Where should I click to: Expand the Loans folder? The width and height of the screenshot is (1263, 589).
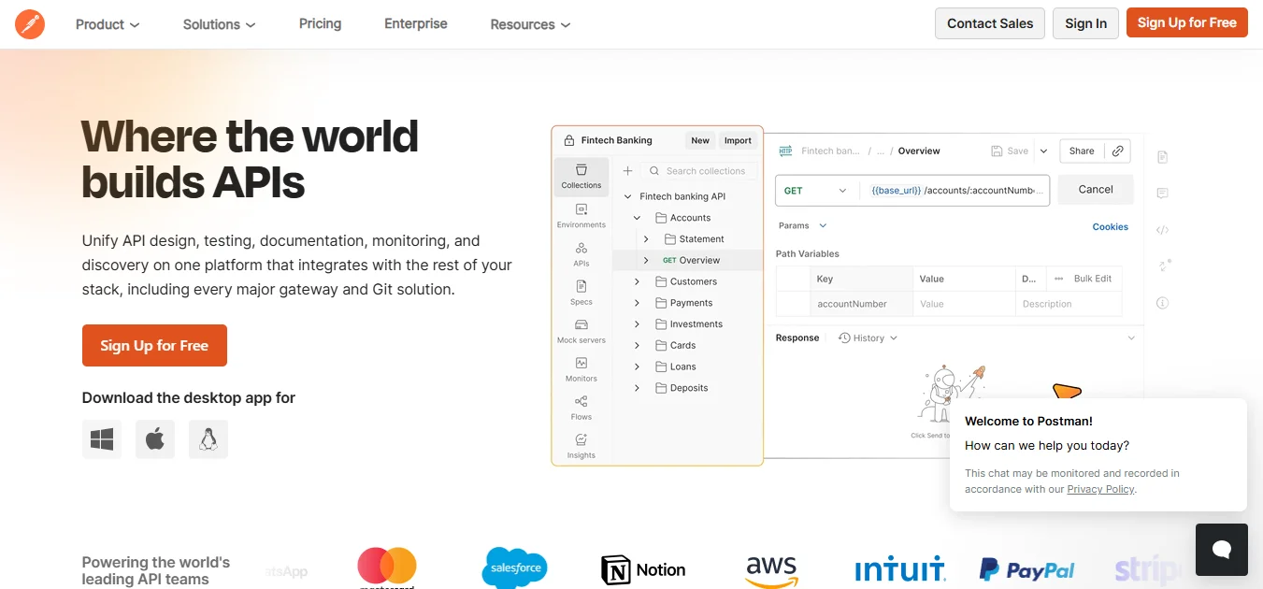pos(638,366)
